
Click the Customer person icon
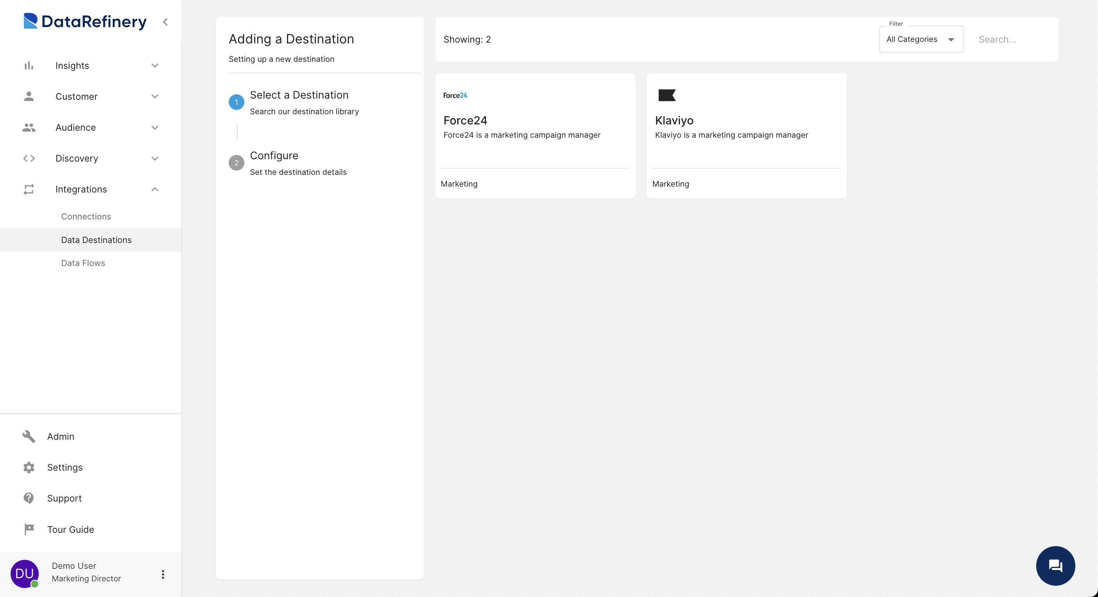pyautogui.click(x=29, y=96)
